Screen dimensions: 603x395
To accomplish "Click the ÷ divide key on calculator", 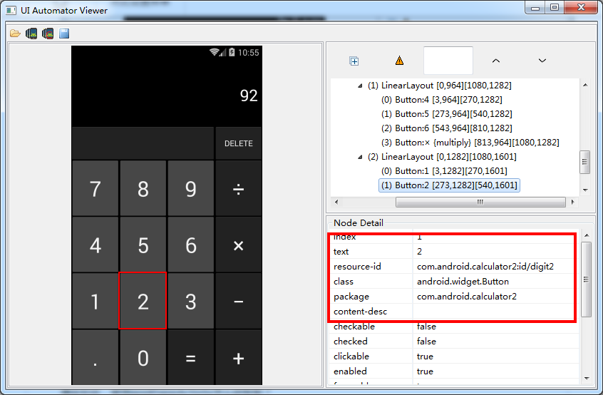I will pyautogui.click(x=238, y=189).
